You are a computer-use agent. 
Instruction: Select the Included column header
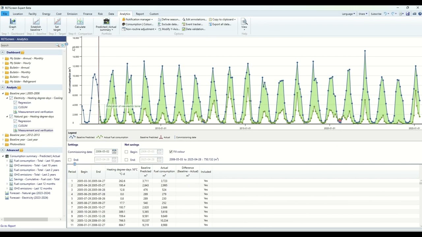coord(206,171)
